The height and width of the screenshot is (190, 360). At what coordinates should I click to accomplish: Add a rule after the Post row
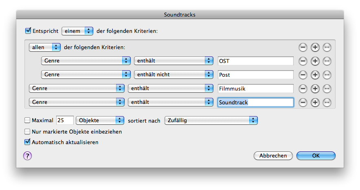(315, 75)
